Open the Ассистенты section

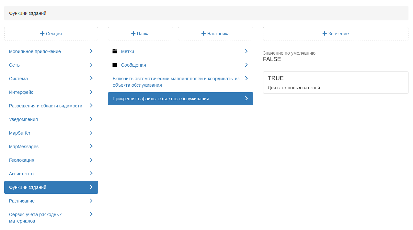pyautogui.click(x=51, y=174)
